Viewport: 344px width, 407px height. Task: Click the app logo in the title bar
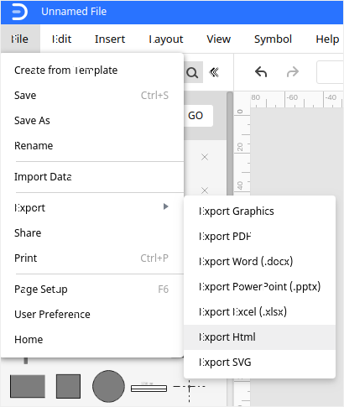tap(19, 12)
